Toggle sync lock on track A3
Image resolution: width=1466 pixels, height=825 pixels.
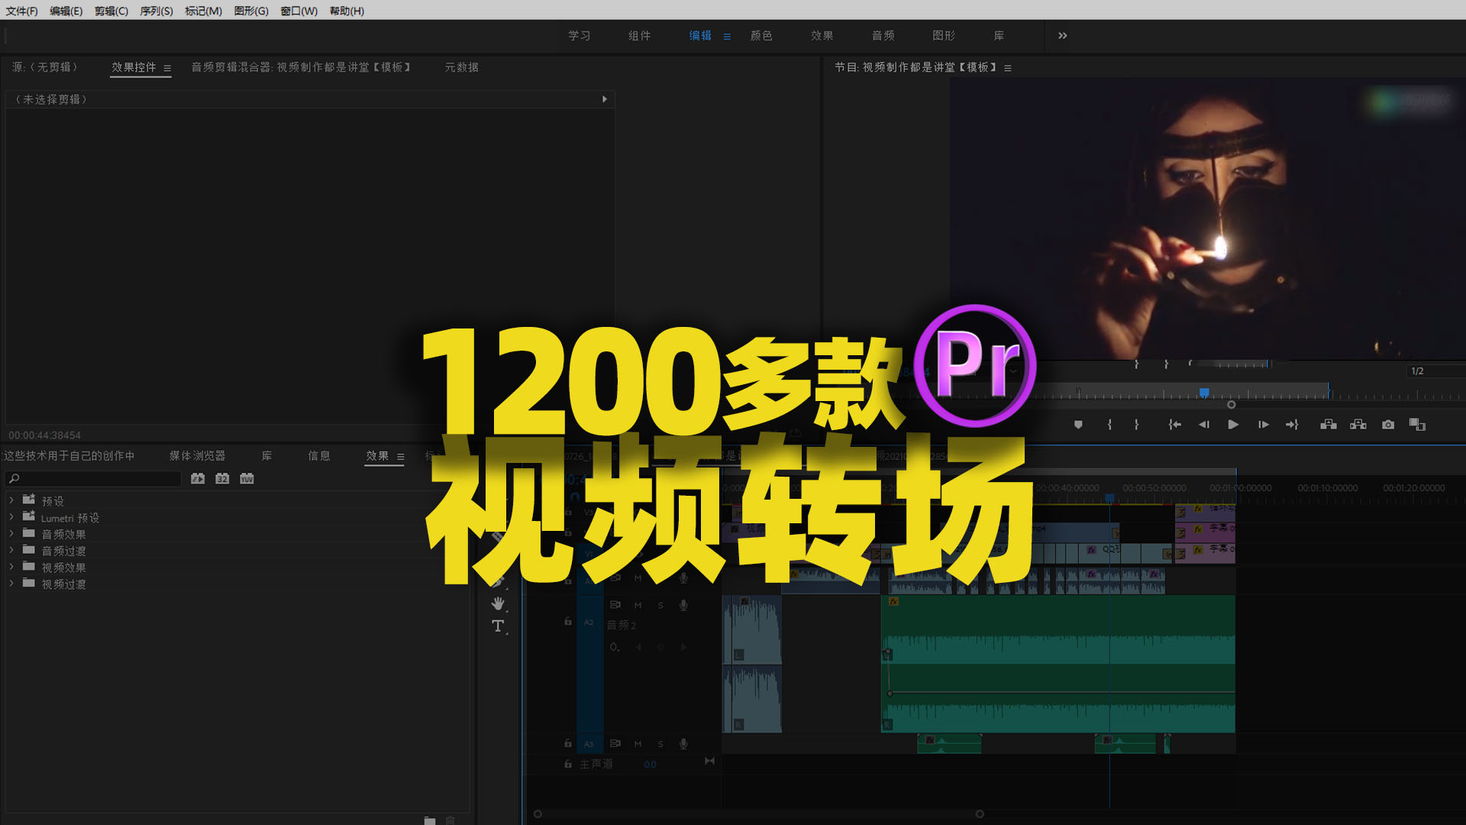click(615, 743)
